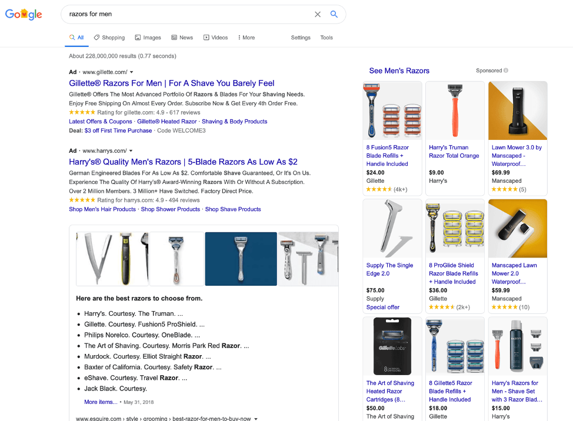The height and width of the screenshot is (421, 573).
Task: Click the snippet heading about best razors
Action: point(139,298)
